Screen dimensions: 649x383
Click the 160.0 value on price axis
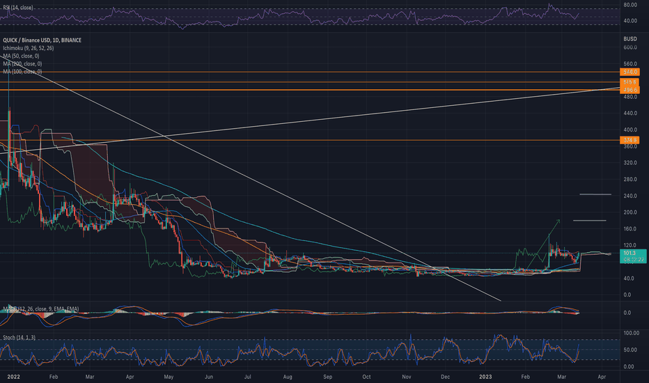[x=630, y=228]
